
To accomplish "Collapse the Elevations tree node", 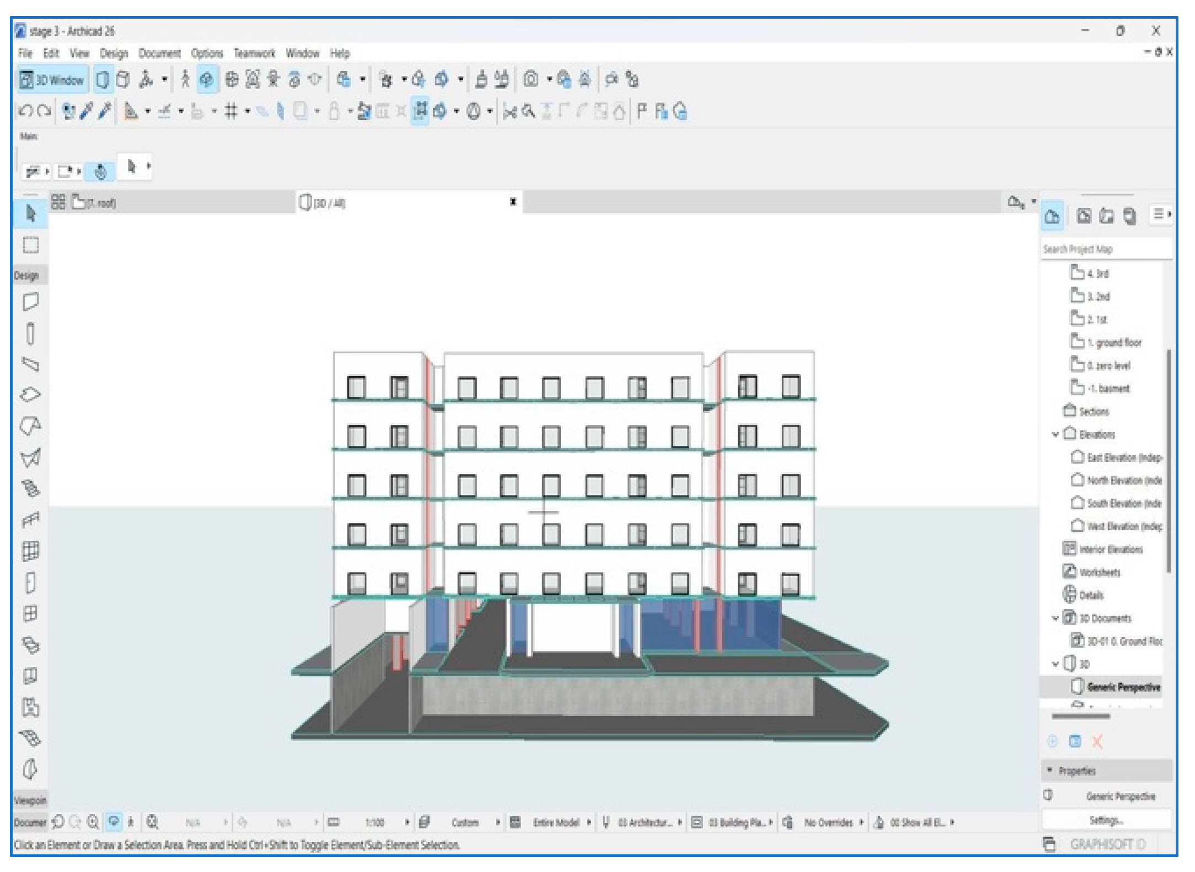I will tap(1055, 435).
